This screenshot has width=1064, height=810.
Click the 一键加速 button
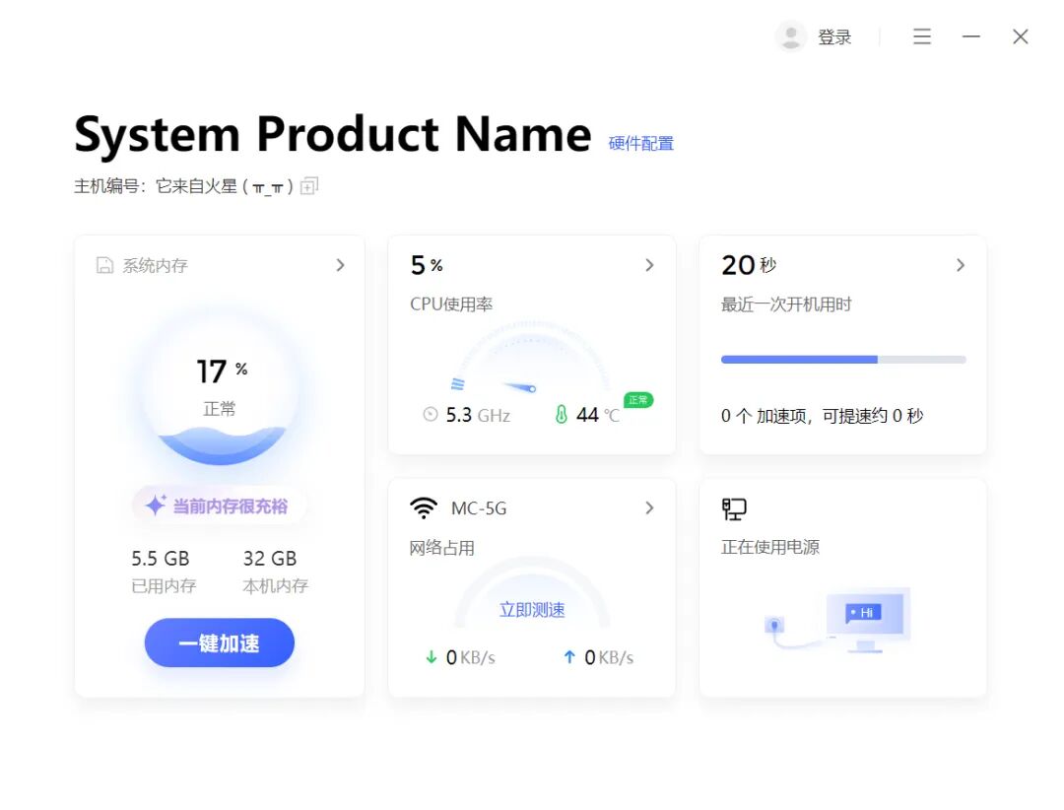(219, 642)
